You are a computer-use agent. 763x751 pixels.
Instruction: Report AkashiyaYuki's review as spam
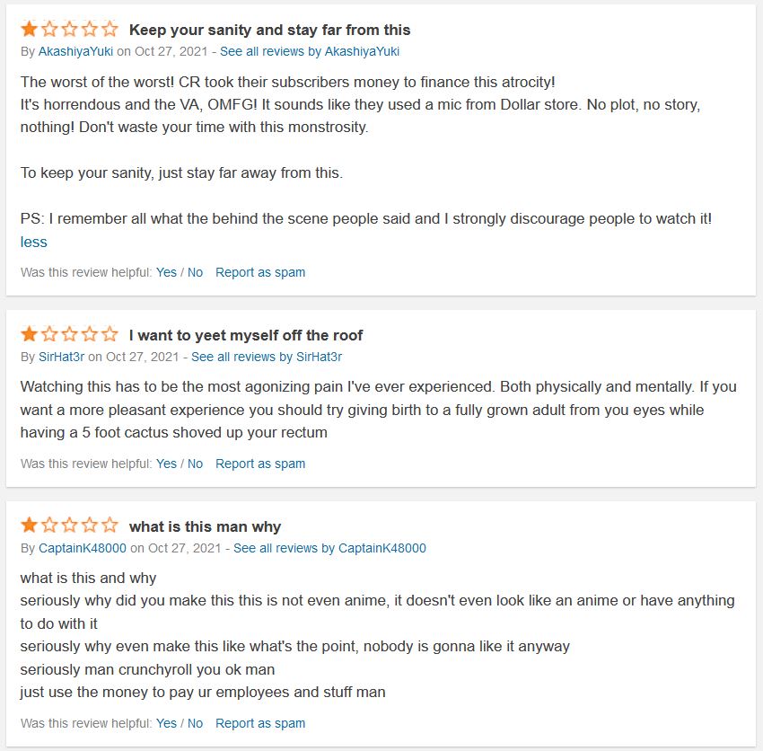pos(260,272)
